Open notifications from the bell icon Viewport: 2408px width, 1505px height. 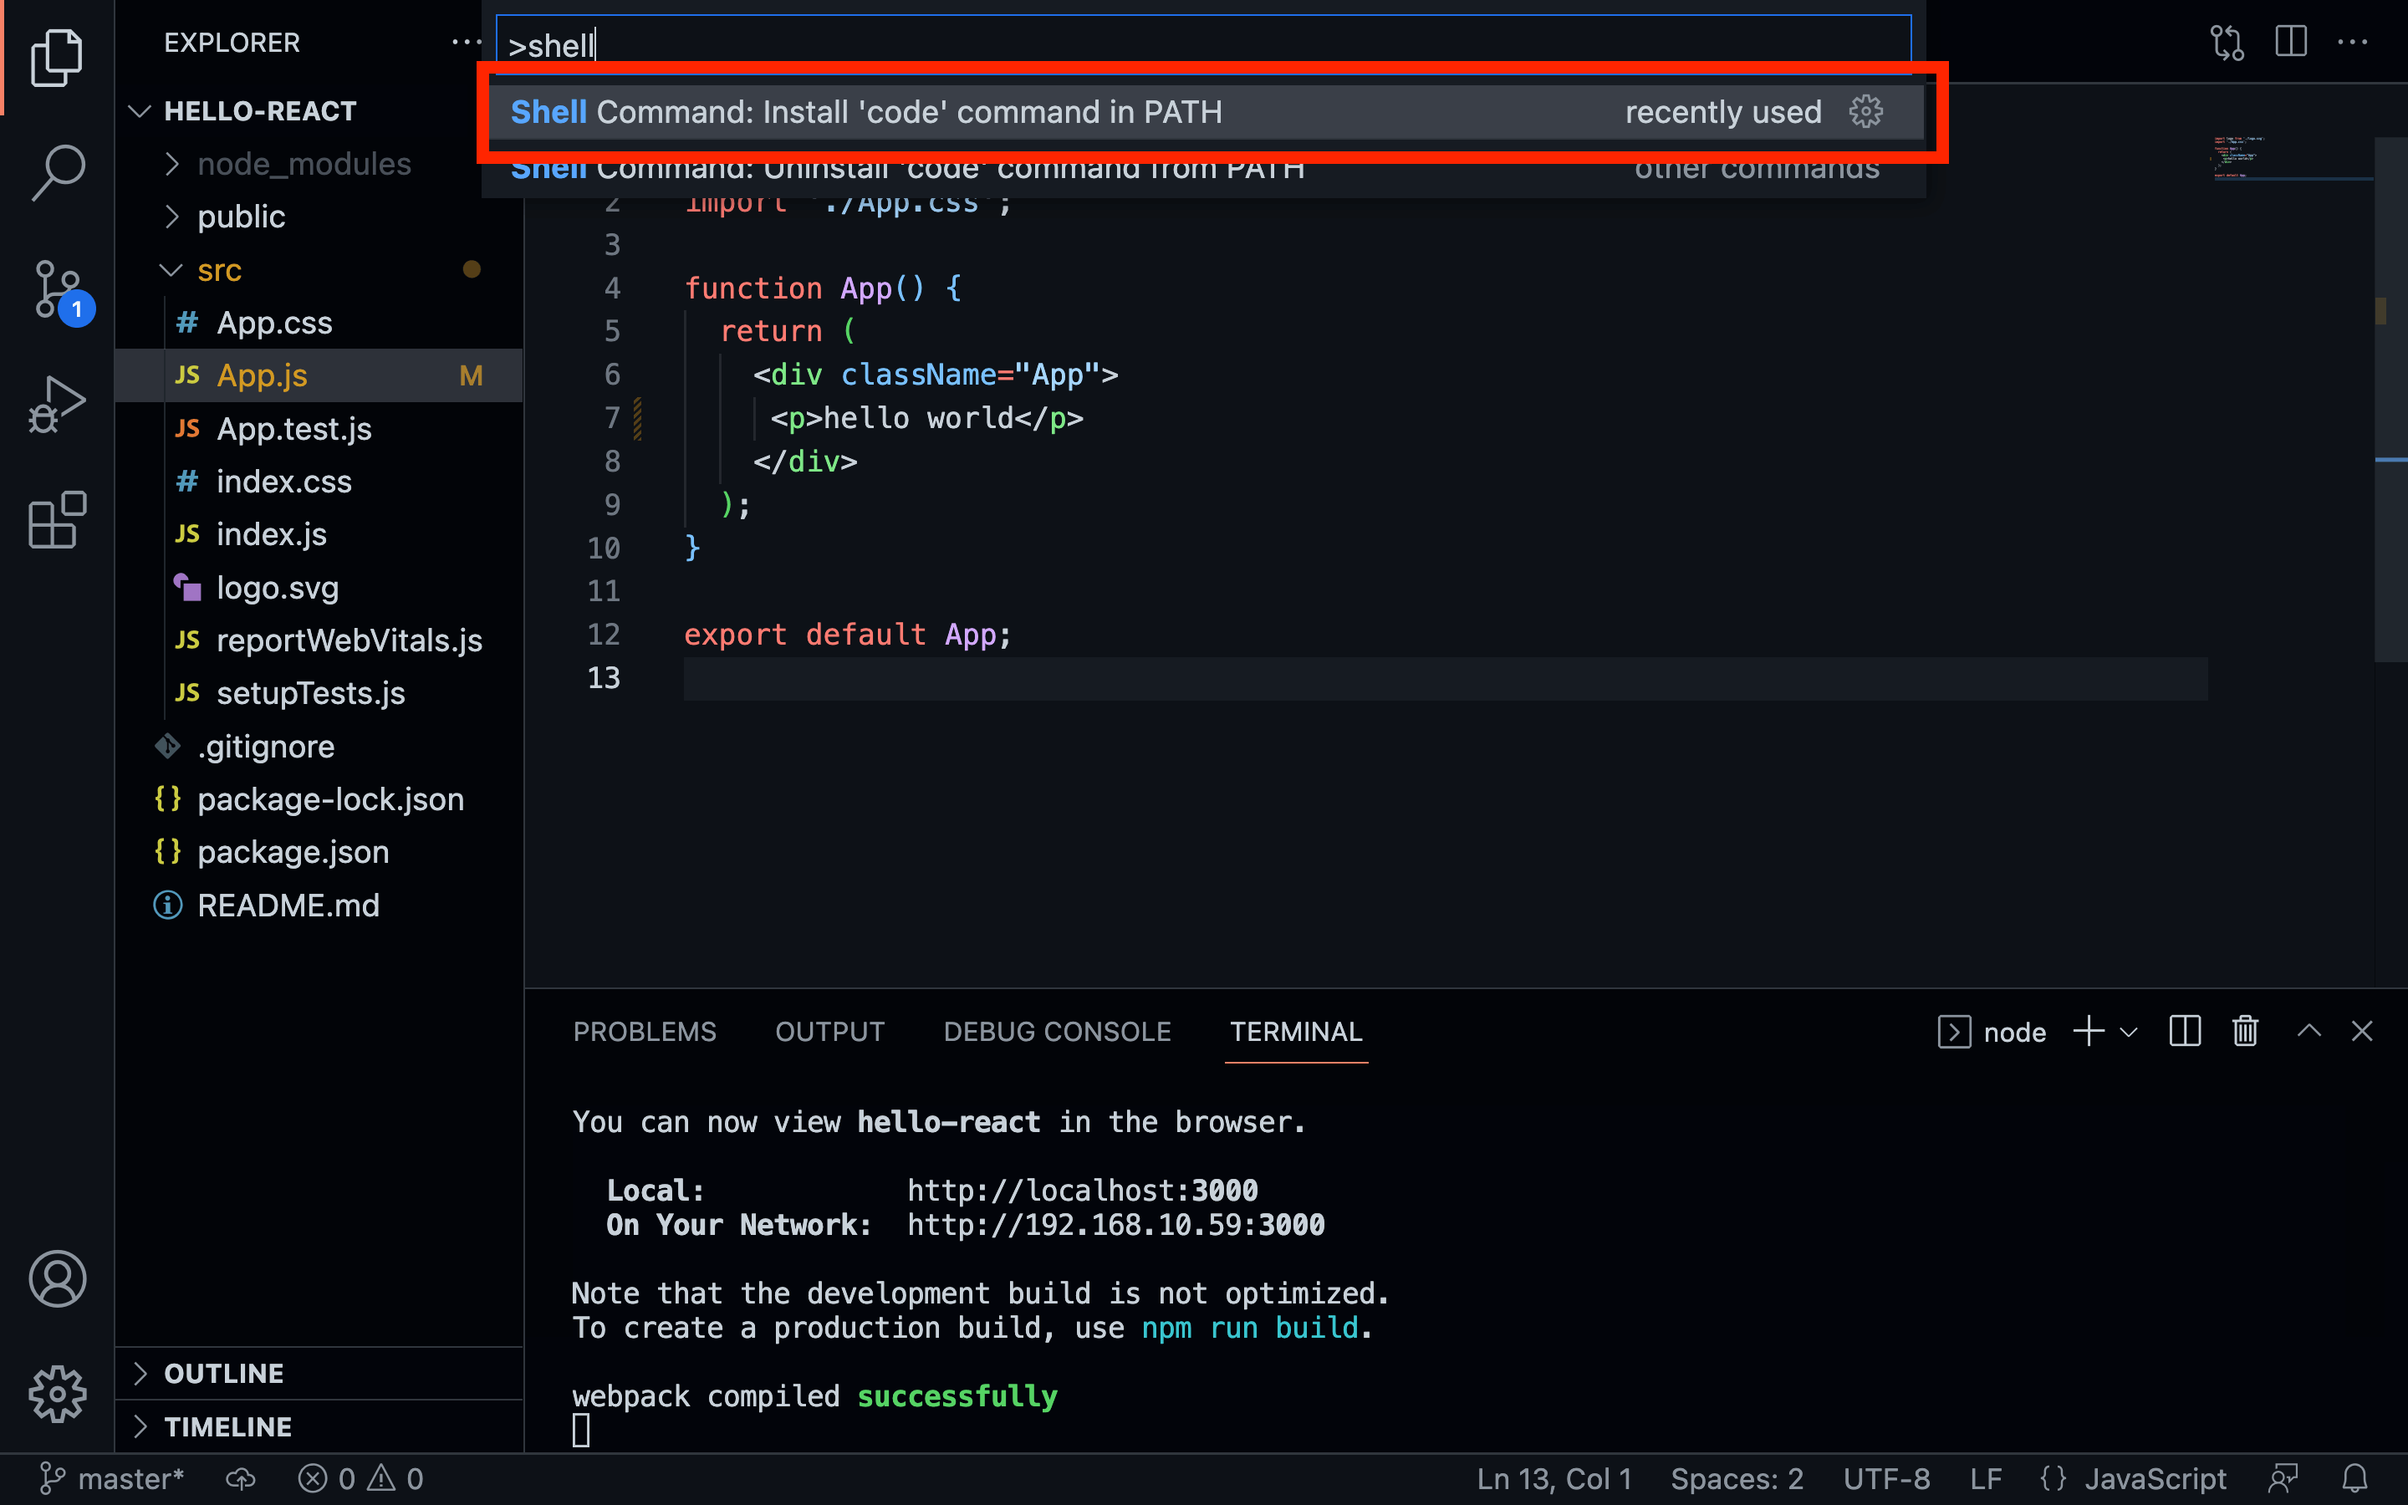[2354, 1478]
